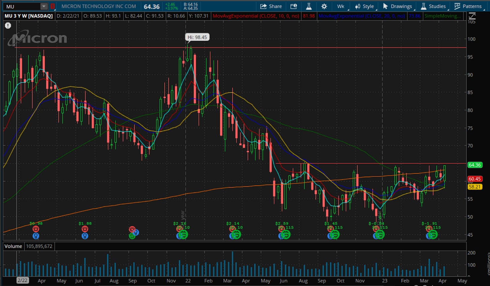The height and width of the screenshot is (286, 490).
Task: Select MovAvgExponential (CLOSE, 20) blue study label
Action: (362, 16)
